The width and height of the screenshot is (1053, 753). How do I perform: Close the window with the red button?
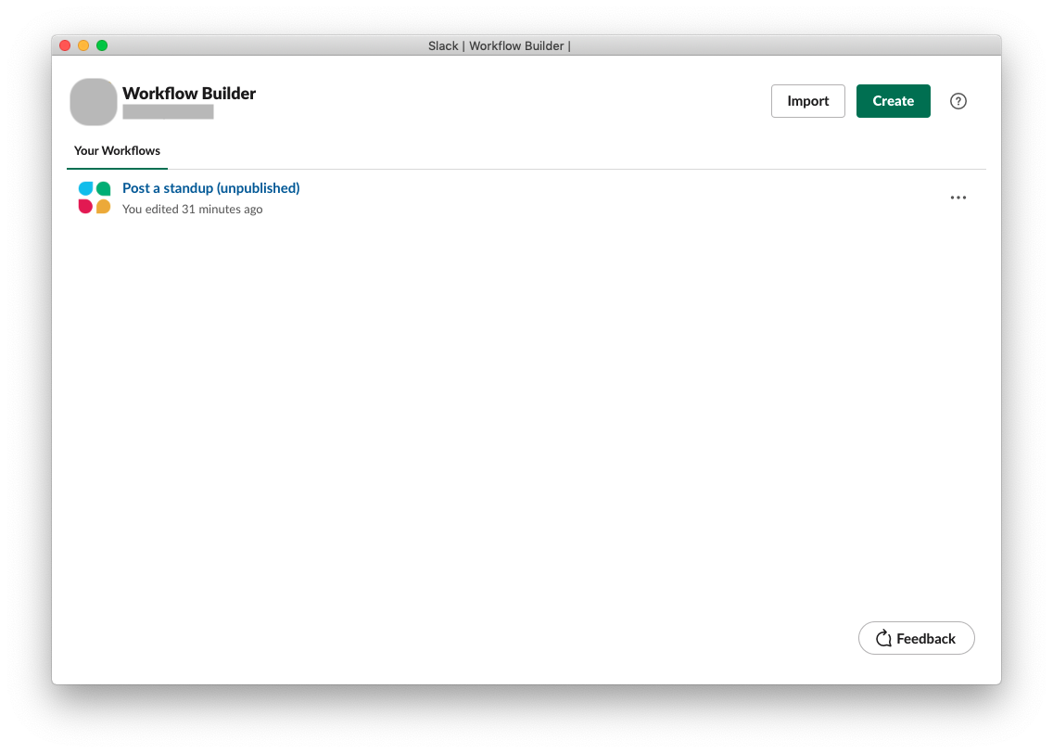(65, 45)
